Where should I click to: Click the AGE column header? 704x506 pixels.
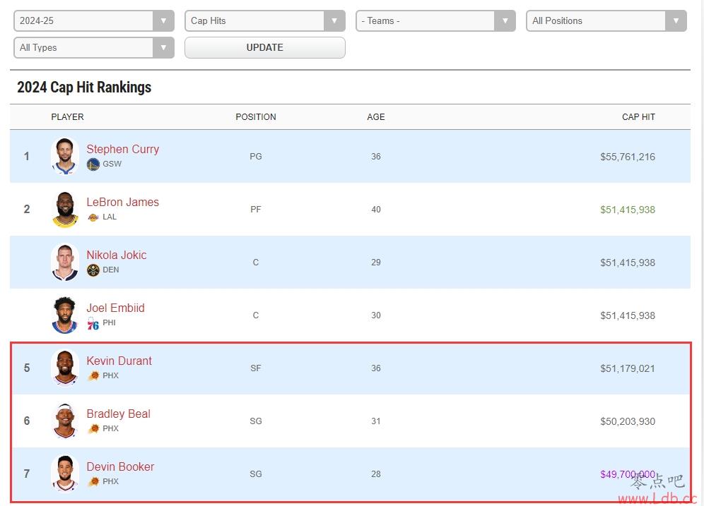pyautogui.click(x=376, y=117)
